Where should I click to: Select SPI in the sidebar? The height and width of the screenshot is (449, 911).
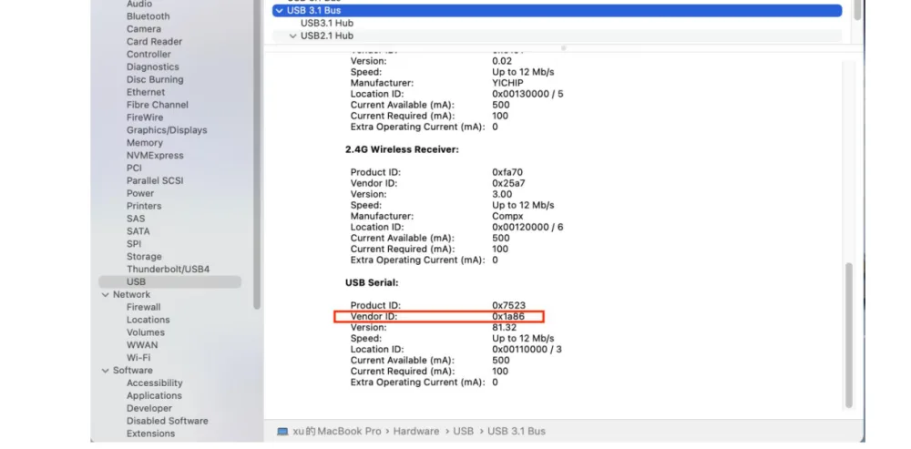[x=134, y=244]
